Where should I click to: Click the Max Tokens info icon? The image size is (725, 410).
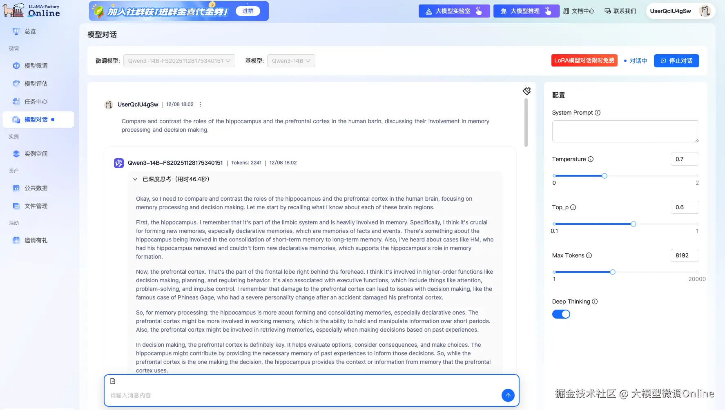(589, 255)
